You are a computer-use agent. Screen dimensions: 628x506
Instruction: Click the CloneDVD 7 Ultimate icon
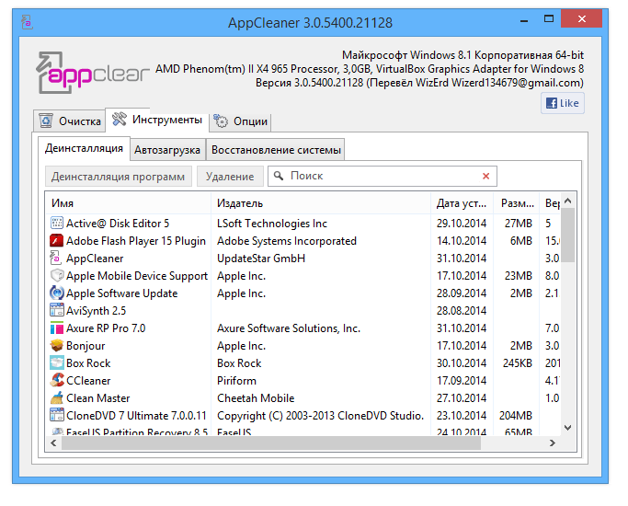(57, 415)
